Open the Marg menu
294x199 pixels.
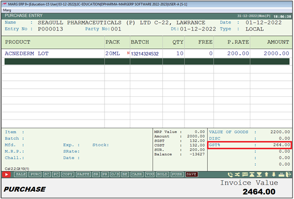pyautogui.click(x=7, y=10)
